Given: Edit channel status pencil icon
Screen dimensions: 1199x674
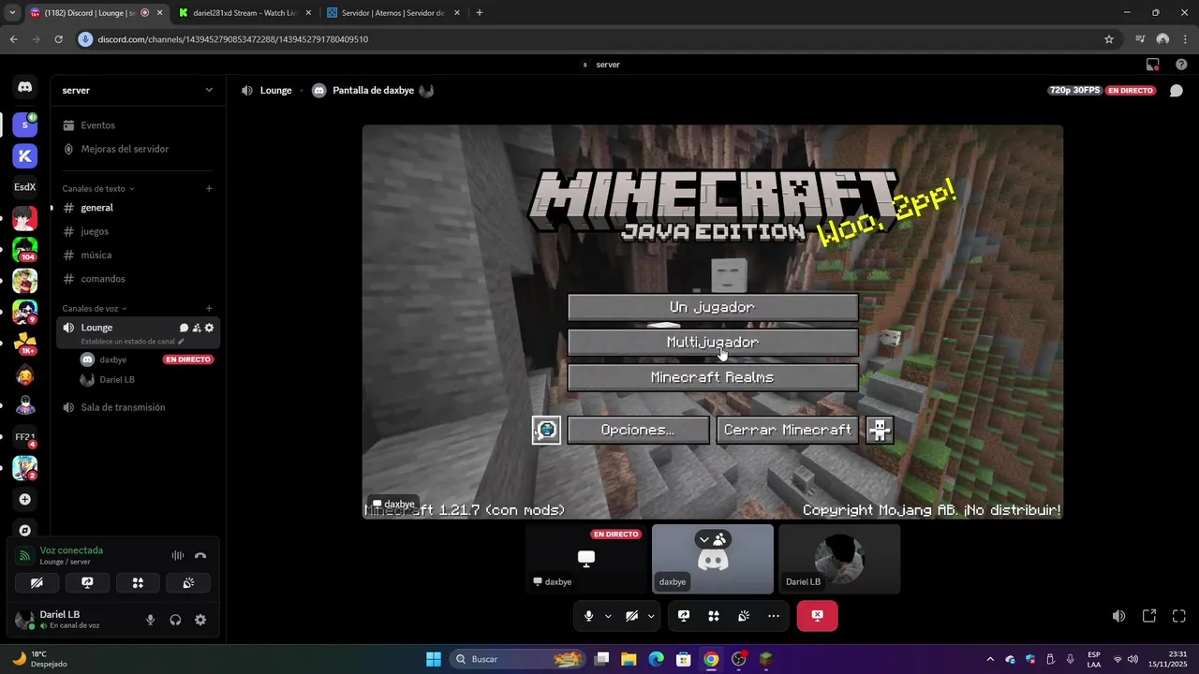Looking at the screenshot, I should pyautogui.click(x=181, y=342).
